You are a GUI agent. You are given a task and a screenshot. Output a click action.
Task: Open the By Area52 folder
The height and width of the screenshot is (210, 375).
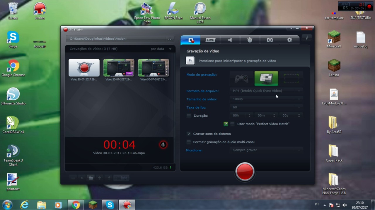tap(334, 125)
